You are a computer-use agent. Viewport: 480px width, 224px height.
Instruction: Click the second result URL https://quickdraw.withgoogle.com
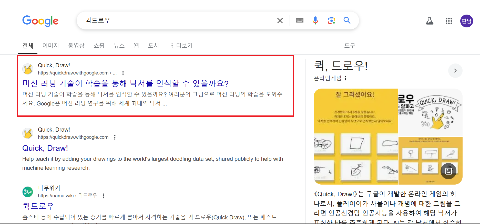(73, 137)
